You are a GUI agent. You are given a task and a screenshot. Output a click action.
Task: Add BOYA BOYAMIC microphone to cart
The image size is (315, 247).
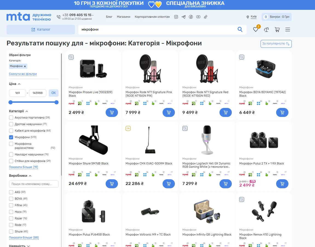point(282,113)
